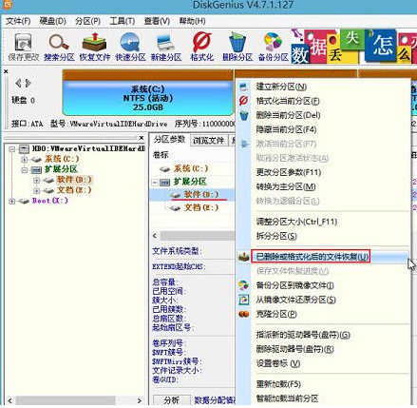Viewport: 417px width, 408px height.
Task: Open the 分区(P) menu
Action: click(87, 21)
